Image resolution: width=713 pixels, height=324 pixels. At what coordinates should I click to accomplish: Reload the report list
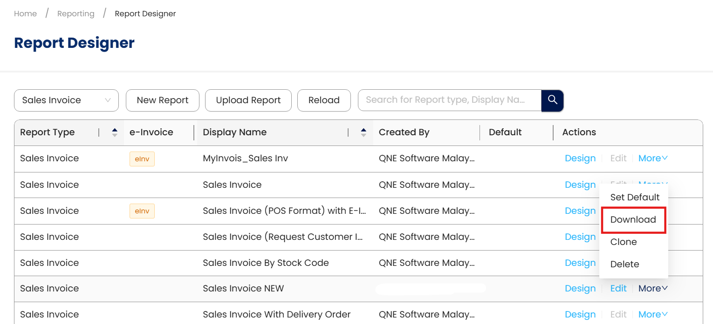[x=324, y=100]
